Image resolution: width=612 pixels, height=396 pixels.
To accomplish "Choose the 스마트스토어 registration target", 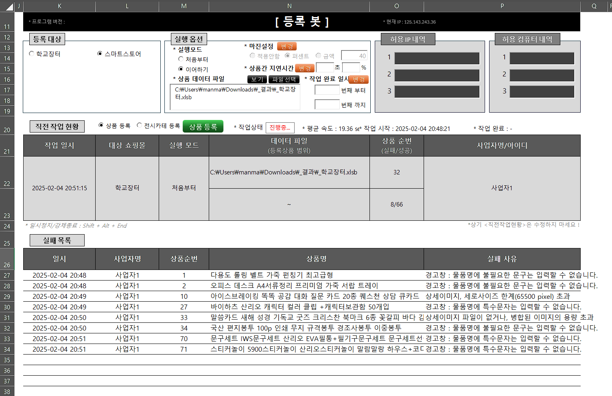I will click(100, 54).
